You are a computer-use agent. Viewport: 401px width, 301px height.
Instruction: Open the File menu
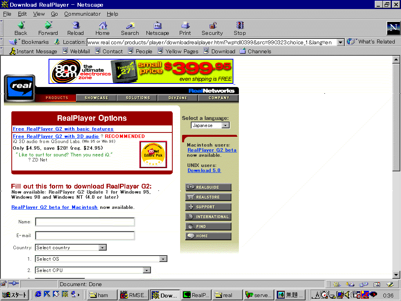[x=7, y=14]
